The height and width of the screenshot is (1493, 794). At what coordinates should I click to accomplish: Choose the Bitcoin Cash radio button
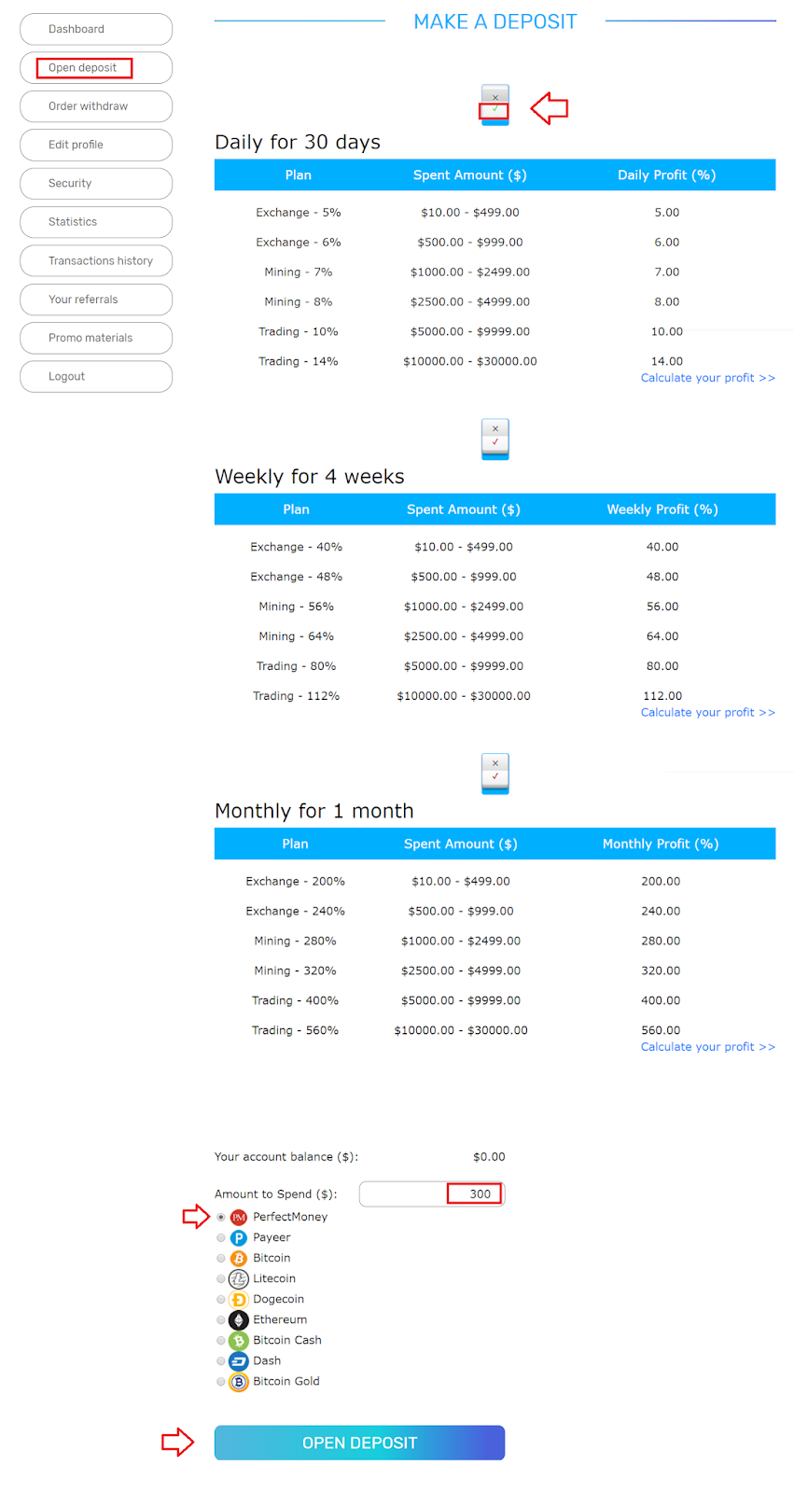[x=221, y=1340]
